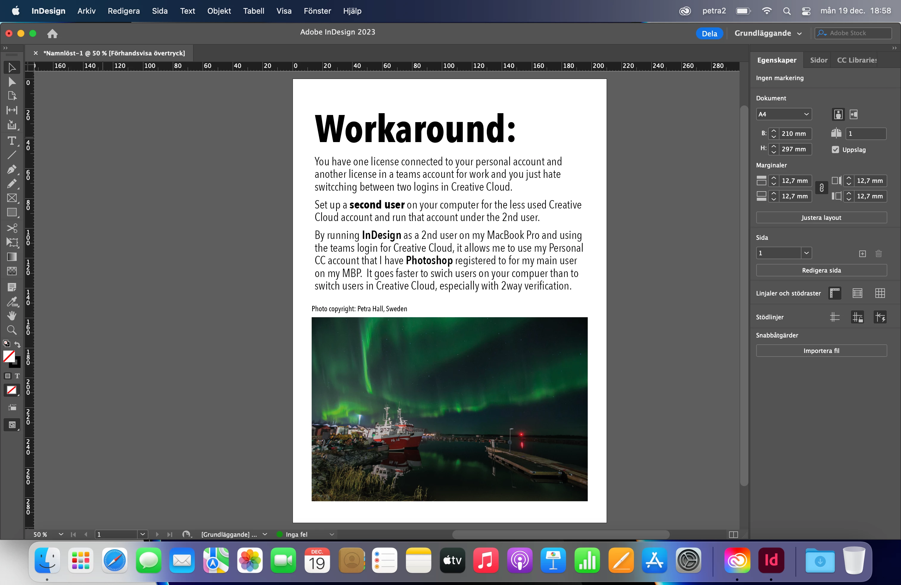Select the Gradient Swatch tool

(x=12, y=257)
